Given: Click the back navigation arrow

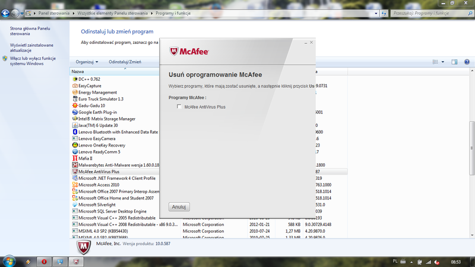Looking at the screenshot, I should 5,13.
